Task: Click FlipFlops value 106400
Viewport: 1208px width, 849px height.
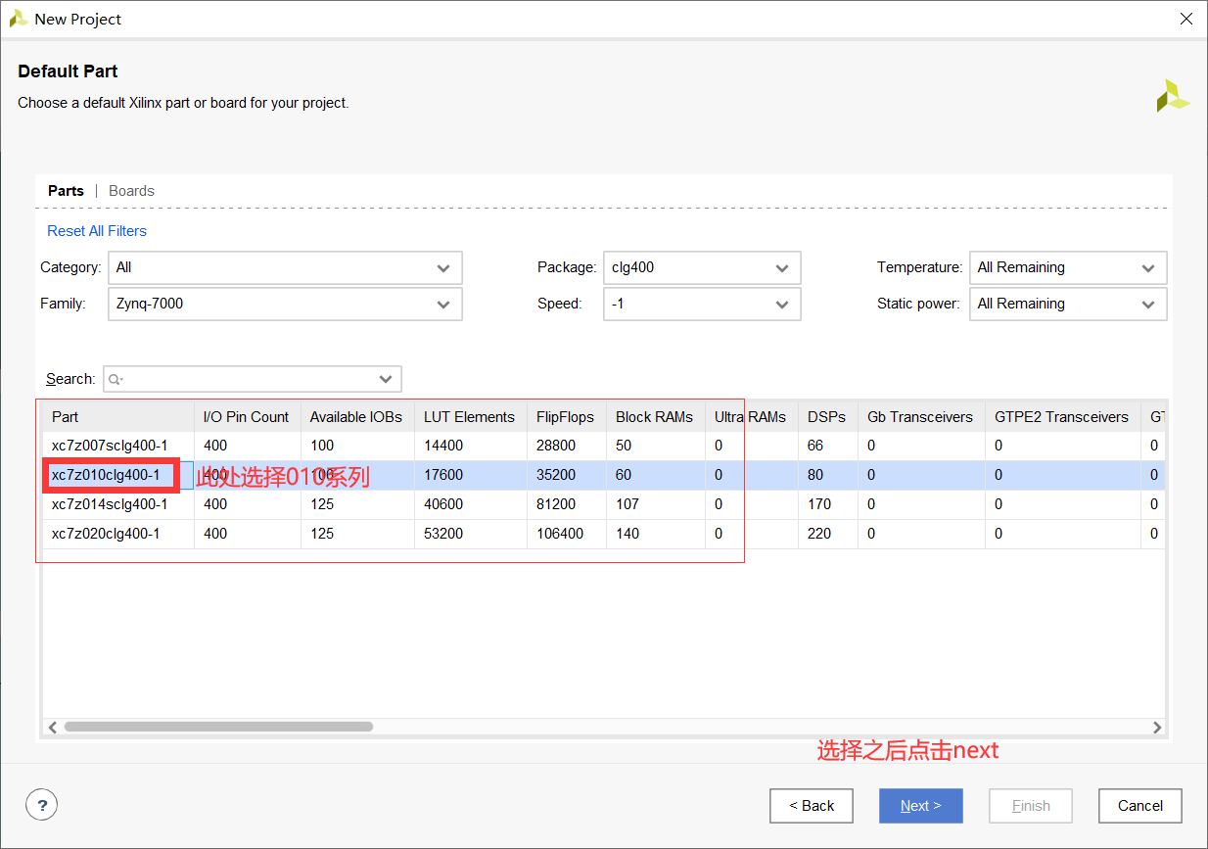Action: point(560,534)
